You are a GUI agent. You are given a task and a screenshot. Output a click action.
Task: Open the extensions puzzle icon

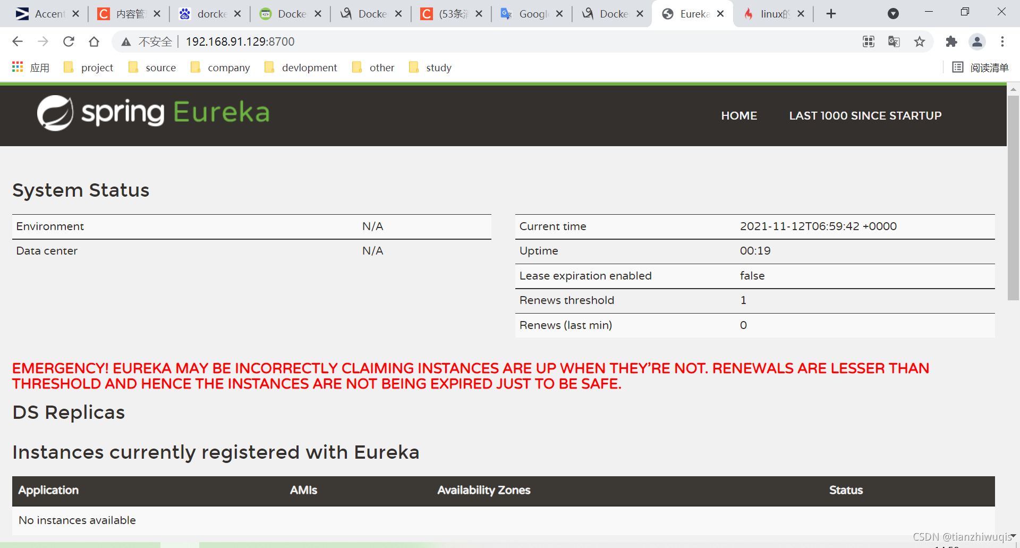click(951, 41)
